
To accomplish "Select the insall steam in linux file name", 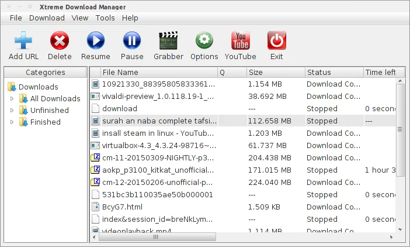I will point(158,133).
